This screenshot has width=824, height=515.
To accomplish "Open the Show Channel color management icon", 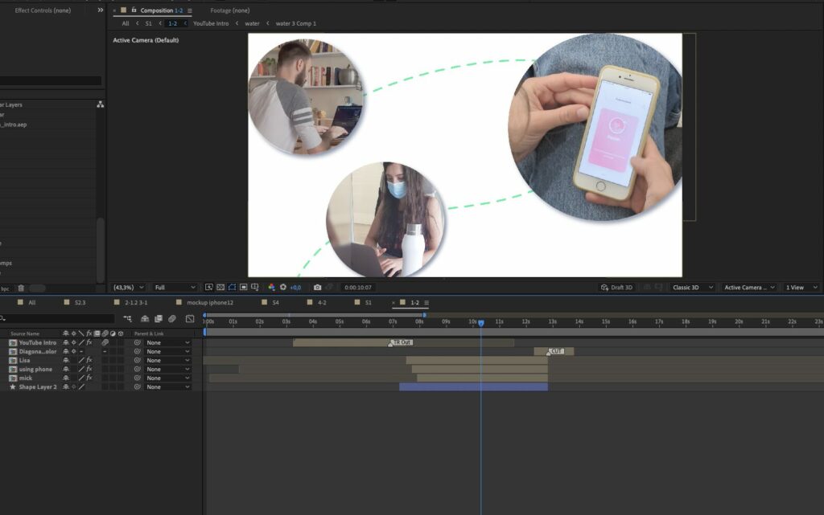I will (271, 288).
